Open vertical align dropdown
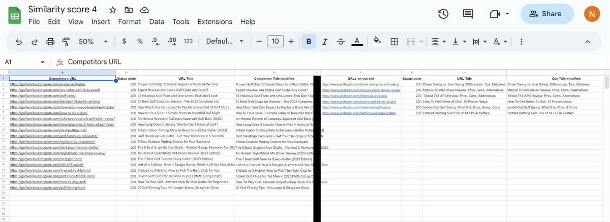The width and height of the screenshot is (610, 222). (459, 42)
